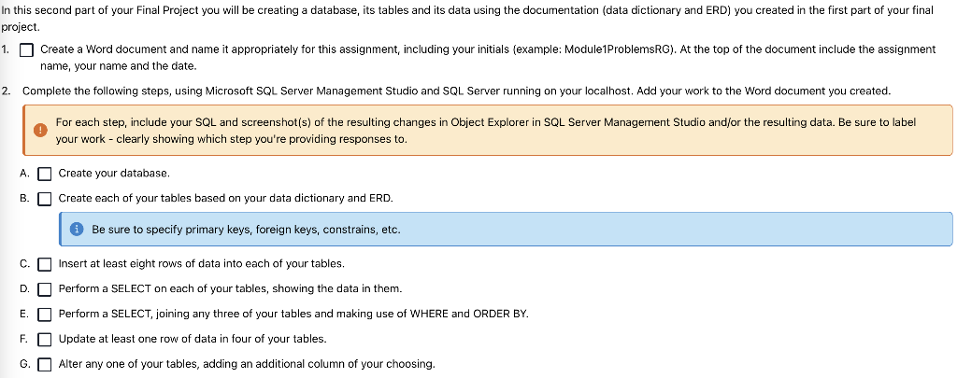Mark the Update at least one row checkbox
Screen dimensions: 957x378
[45, 340]
